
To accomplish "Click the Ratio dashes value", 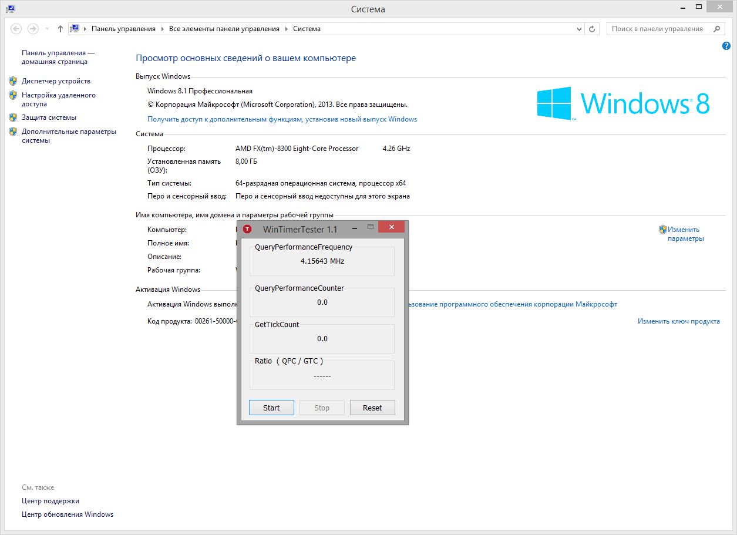I will 322,376.
